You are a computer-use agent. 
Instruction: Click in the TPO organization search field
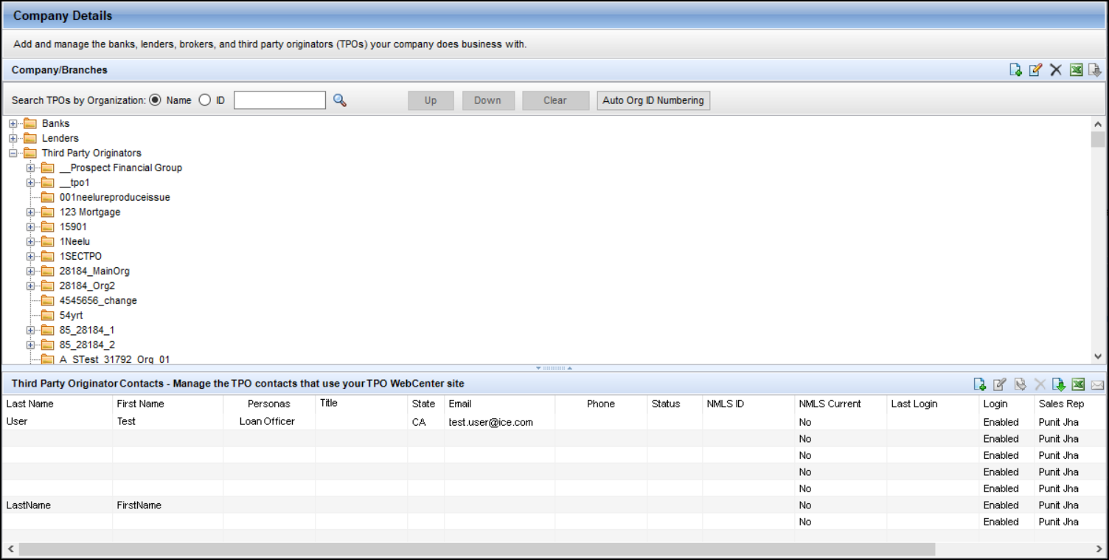tap(279, 100)
